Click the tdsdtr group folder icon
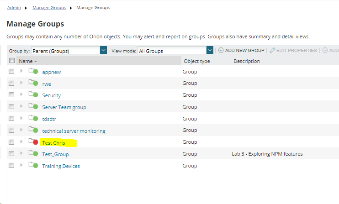This screenshot has width=339, height=204. [x=33, y=118]
